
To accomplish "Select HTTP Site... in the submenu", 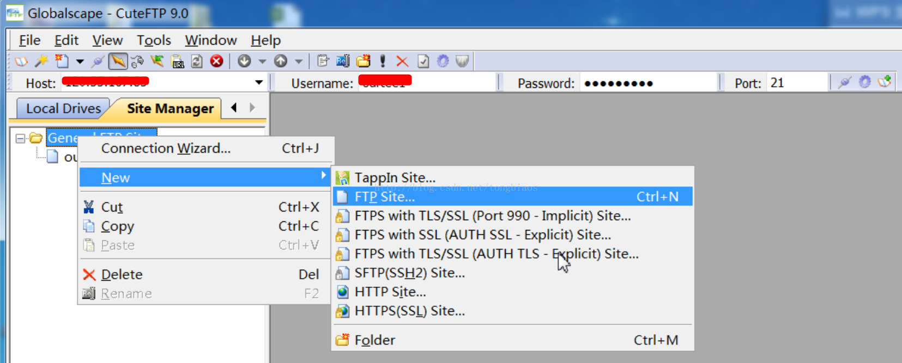I will click(512, 292).
